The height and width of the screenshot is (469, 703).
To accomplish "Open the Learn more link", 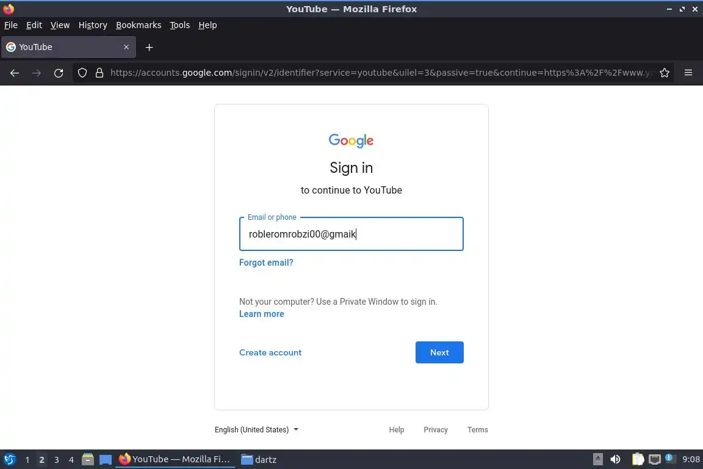I will click(261, 314).
